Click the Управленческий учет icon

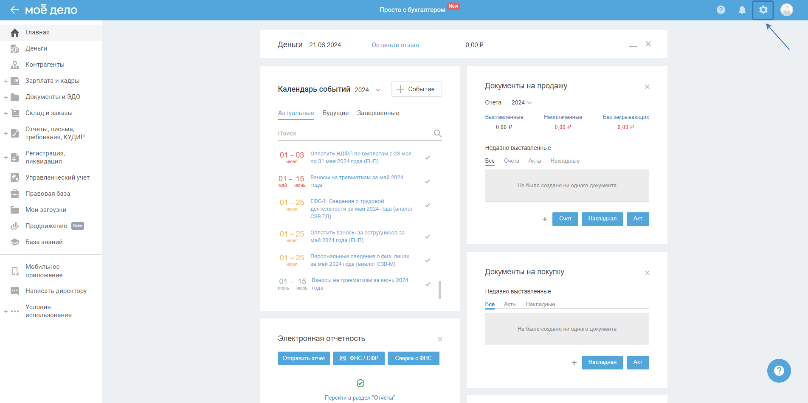15,178
